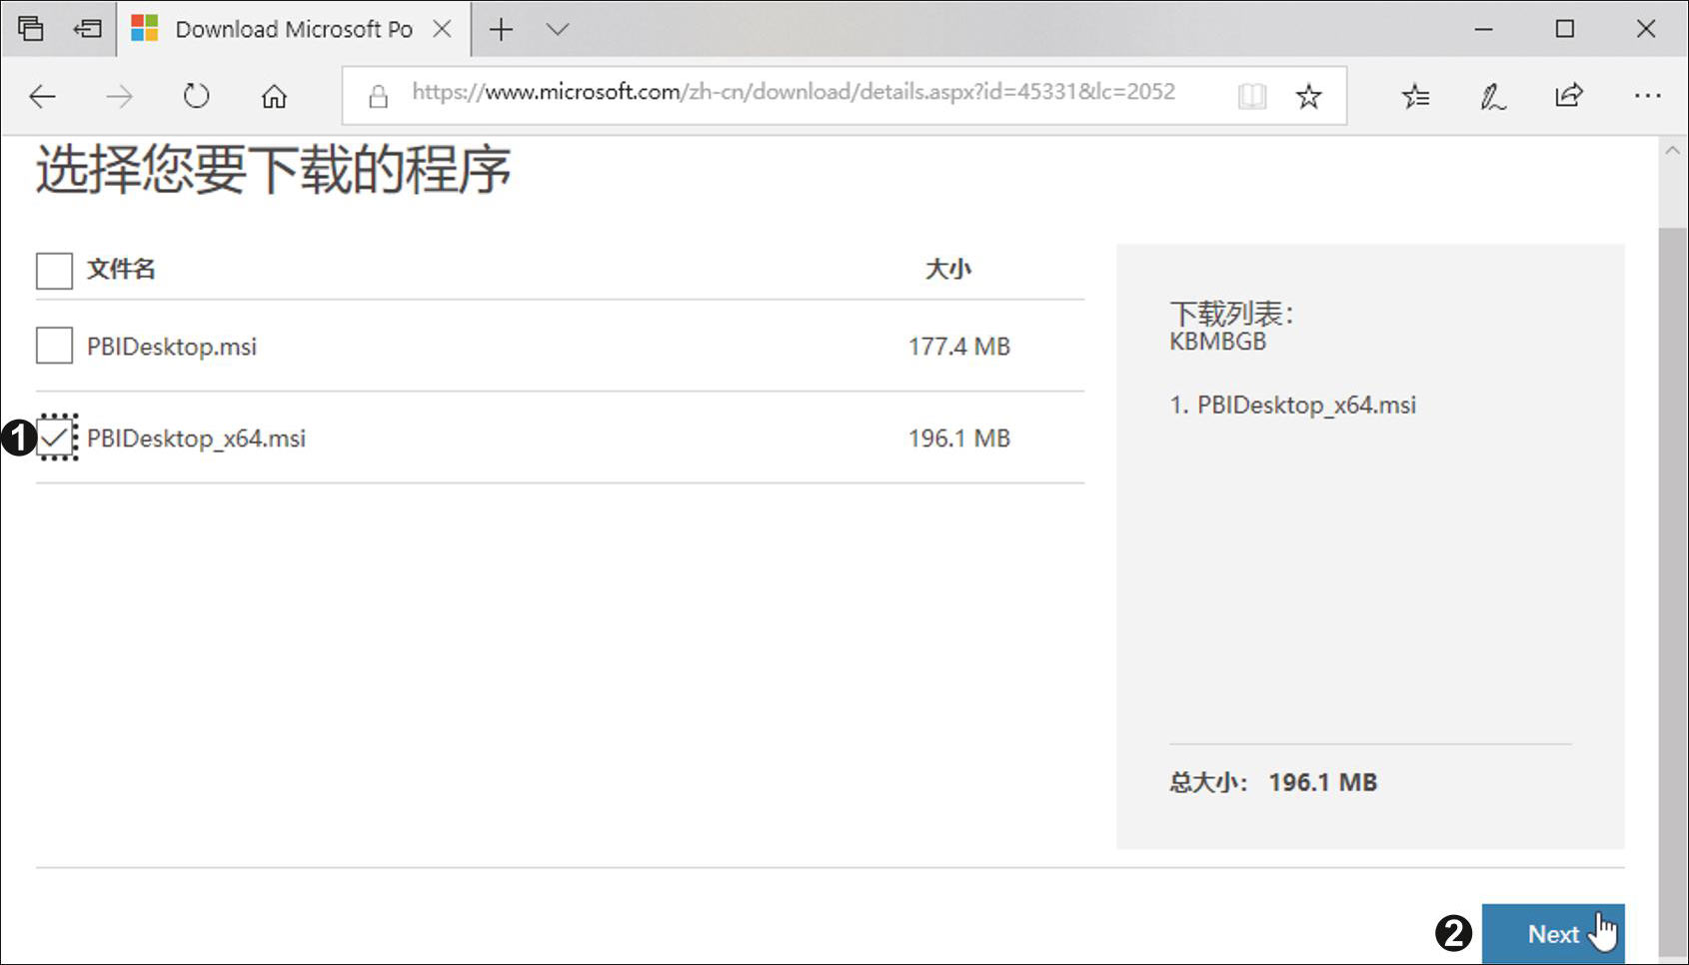Click the PBIDesktop_x64.msi file name in table
Screen dimensions: 1689x965
click(x=196, y=439)
